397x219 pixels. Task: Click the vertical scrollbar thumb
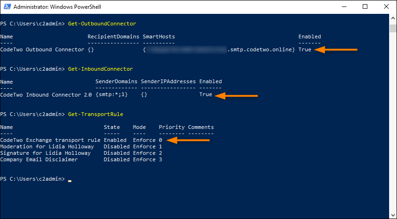(393, 28)
